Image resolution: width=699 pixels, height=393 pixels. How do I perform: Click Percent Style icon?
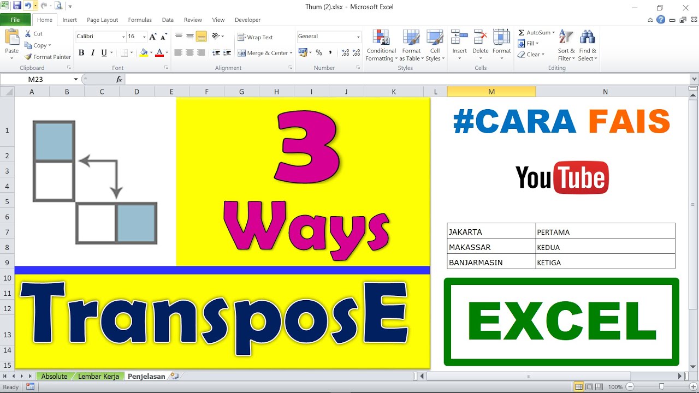319,53
